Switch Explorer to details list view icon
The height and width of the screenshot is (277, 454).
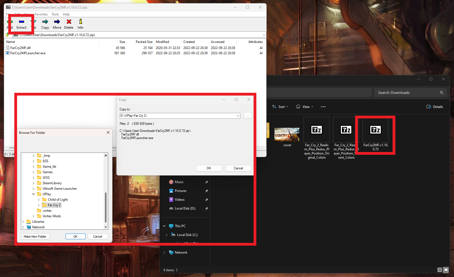click(x=440, y=270)
